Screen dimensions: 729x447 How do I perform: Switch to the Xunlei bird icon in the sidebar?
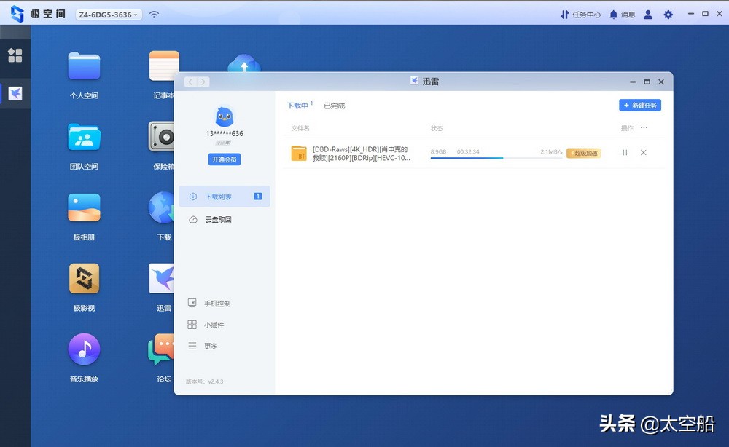(15, 93)
